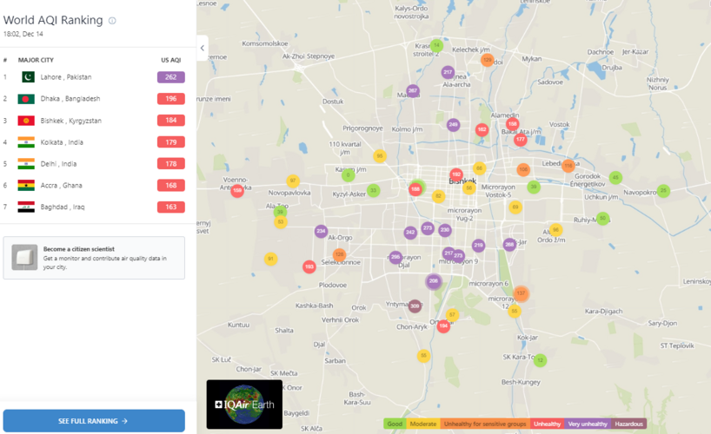Click the green 25 marker near Navopokrovka
The height and width of the screenshot is (434, 711).
(x=663, y=191)
